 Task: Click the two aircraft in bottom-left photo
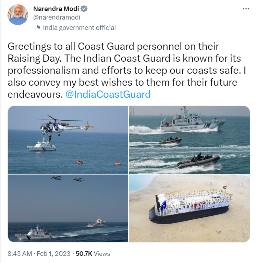(68, 178)
